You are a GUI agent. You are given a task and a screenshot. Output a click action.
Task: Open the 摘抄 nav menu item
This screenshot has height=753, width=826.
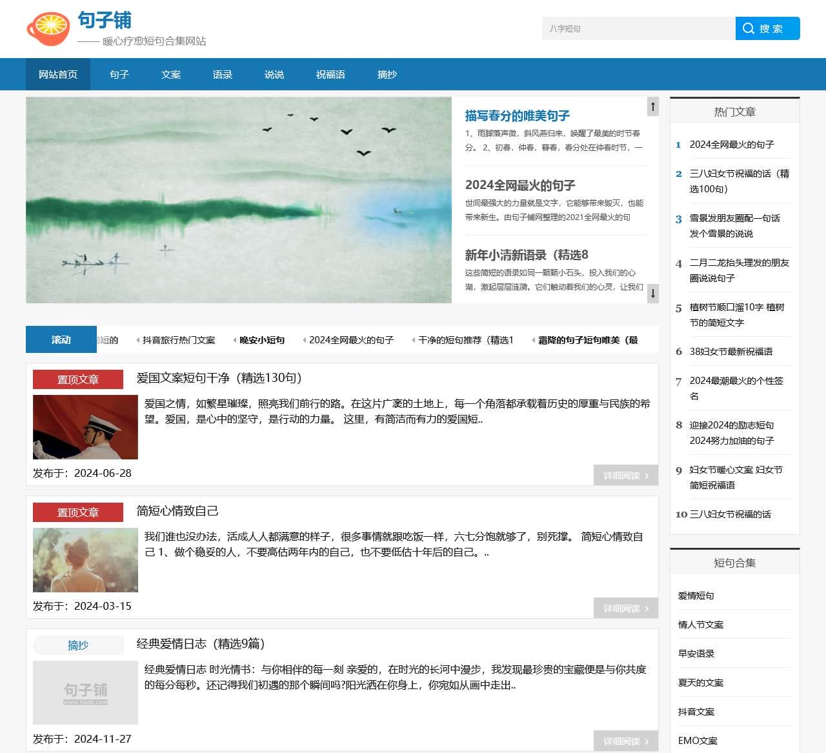(x=387, y=74)
